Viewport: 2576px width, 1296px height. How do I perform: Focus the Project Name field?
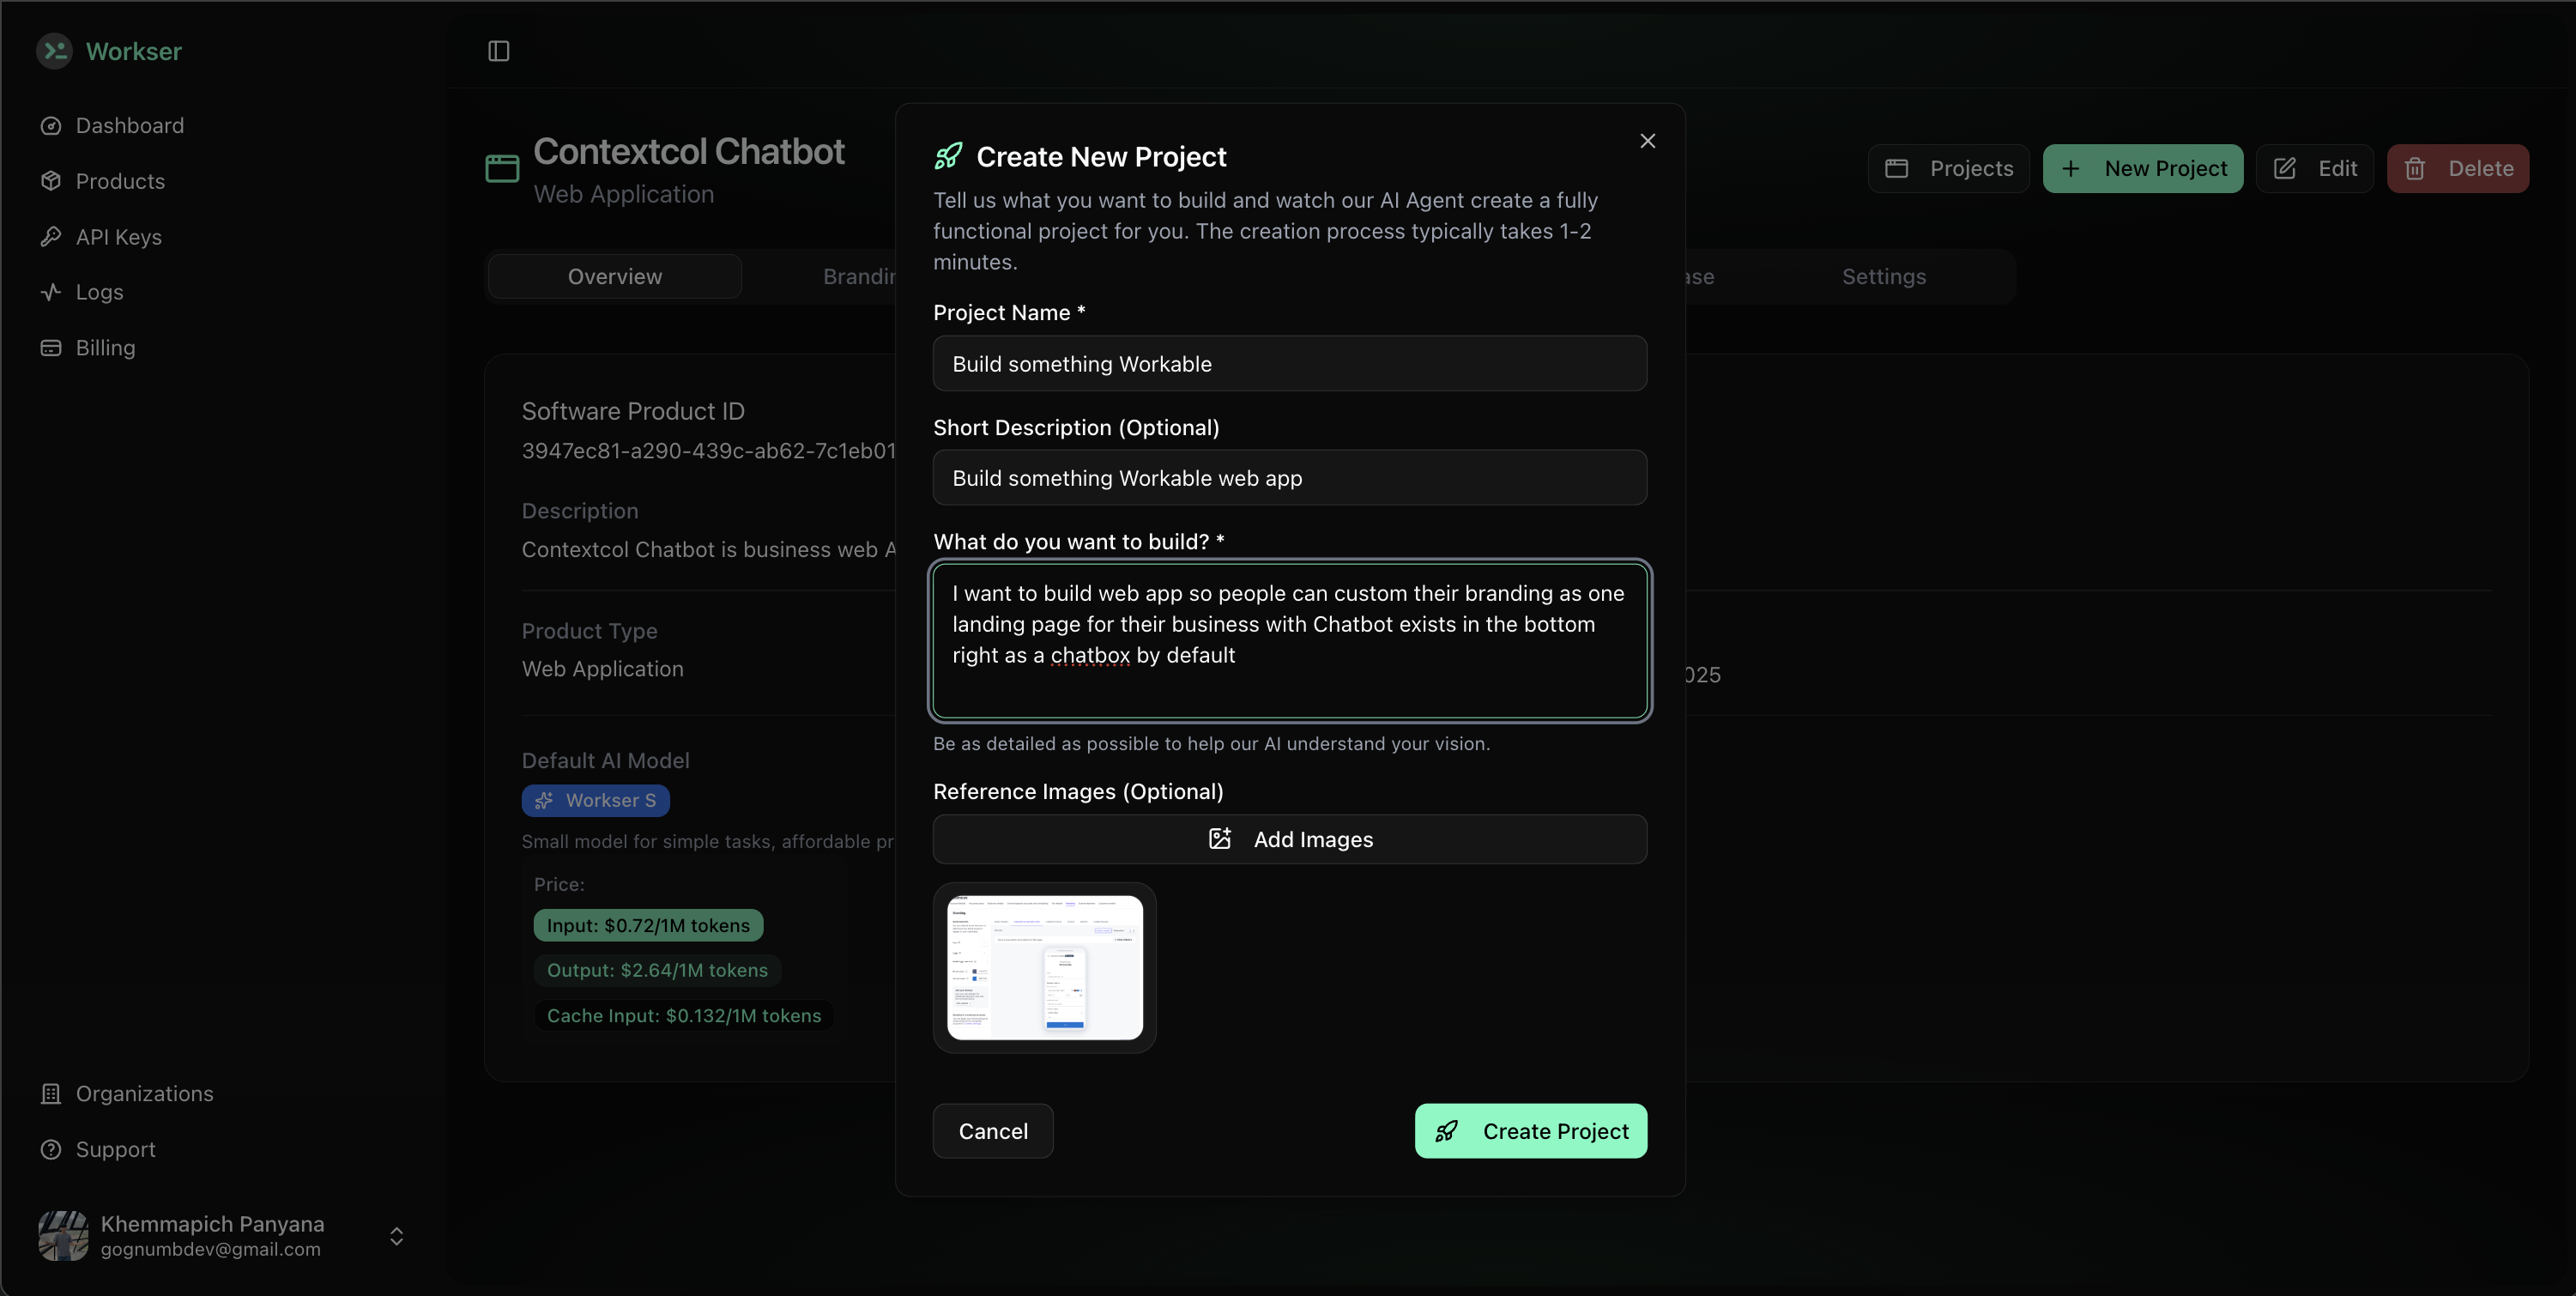coord(1289,364)
